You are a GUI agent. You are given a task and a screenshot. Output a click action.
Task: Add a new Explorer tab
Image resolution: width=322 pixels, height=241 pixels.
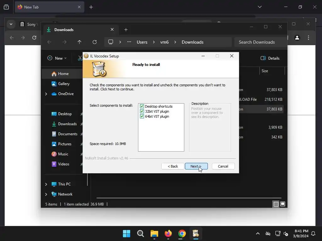coord(126,30)
